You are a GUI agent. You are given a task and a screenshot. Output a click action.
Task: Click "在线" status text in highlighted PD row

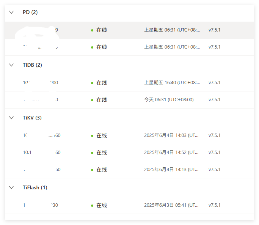[102, 30]
